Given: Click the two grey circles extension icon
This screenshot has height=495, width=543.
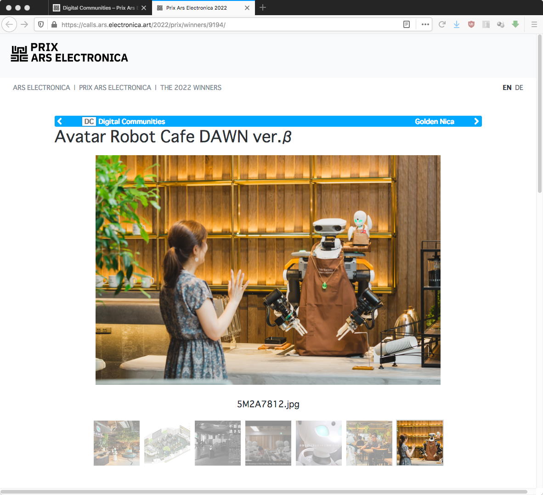Looking at the screenshot, I should 500,25.
